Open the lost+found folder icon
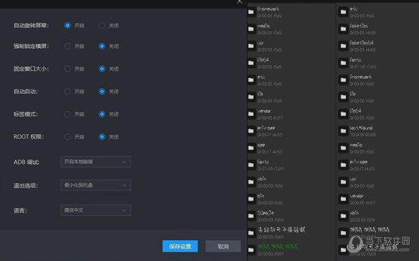The image size is (419, 261). pos(343,131)
